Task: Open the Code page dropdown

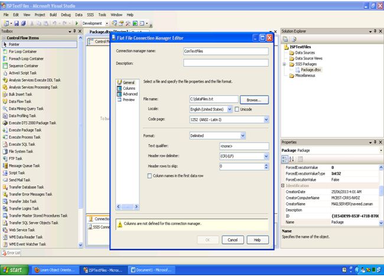Action: pyautogui.click(x=266, y=119)
